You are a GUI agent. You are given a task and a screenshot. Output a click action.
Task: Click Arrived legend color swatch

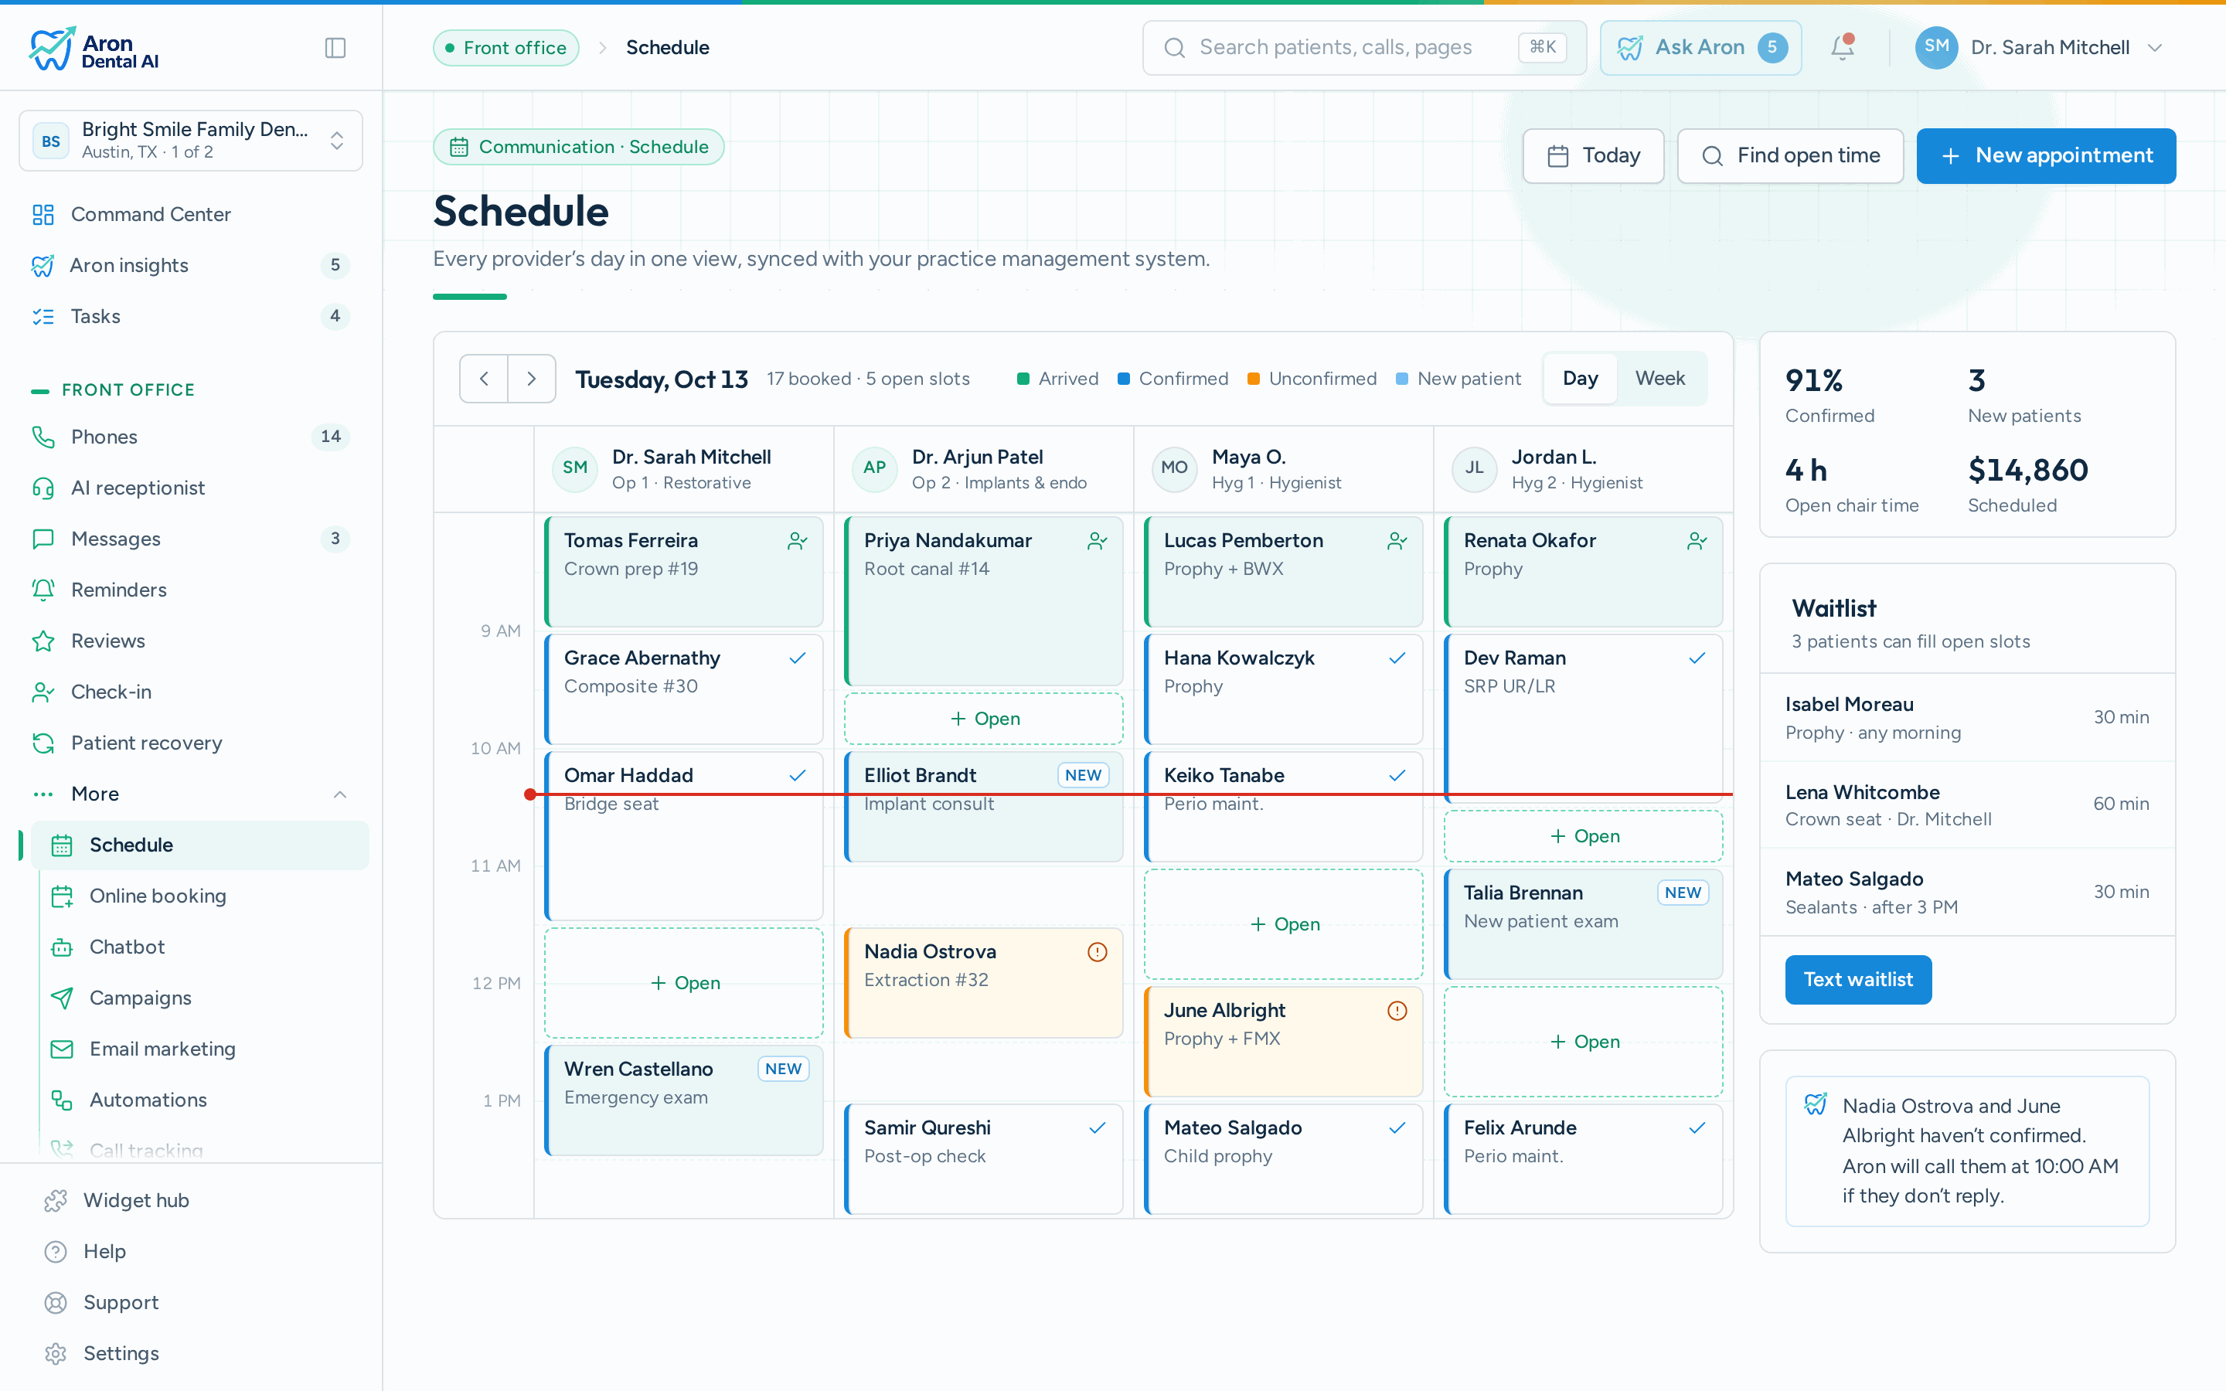click(x=1023, y=379)
